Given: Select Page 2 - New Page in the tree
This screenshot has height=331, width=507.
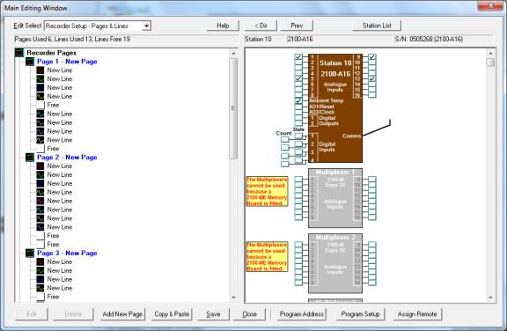Looking at the screenshot, I should click(67, 158).
